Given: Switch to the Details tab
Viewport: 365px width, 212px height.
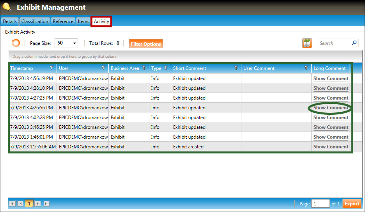Looking at the screenshot, I should click(10, 21).
